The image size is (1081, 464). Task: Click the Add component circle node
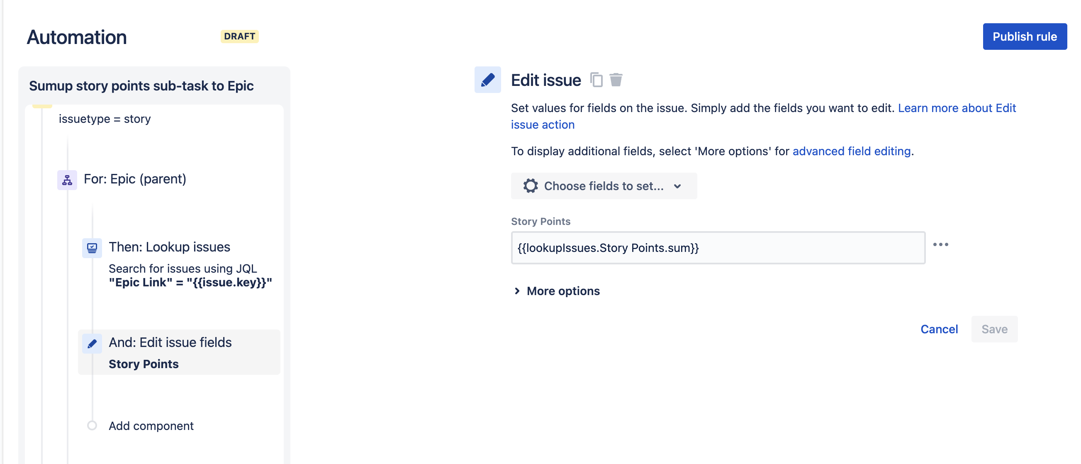(x=92, y=426)
